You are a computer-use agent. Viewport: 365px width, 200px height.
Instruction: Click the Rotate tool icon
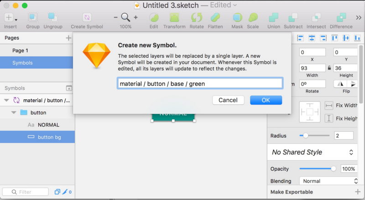[x=197, y=18]
